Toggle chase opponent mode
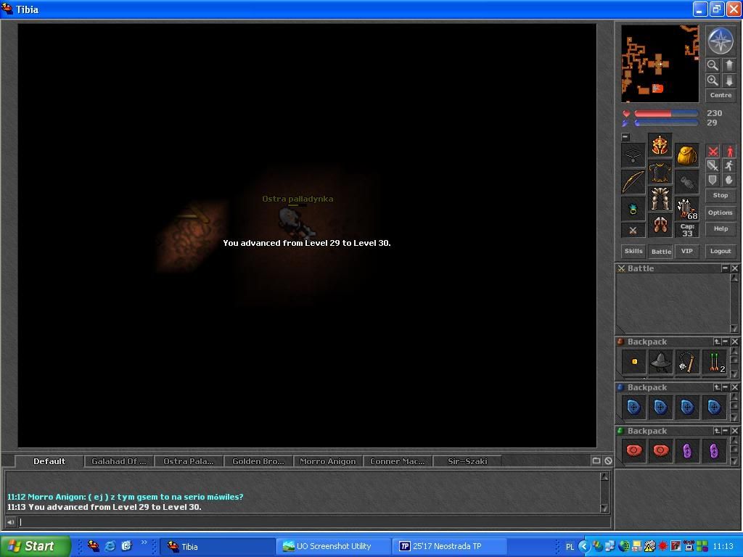 click(728, 165)
